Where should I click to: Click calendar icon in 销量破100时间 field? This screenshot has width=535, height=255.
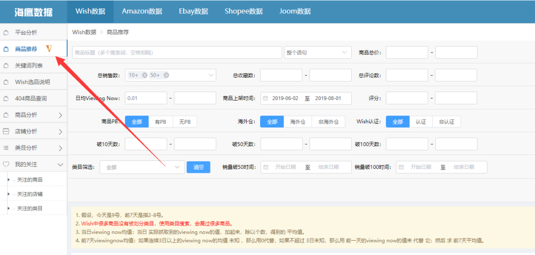click(x=401, y=167)
